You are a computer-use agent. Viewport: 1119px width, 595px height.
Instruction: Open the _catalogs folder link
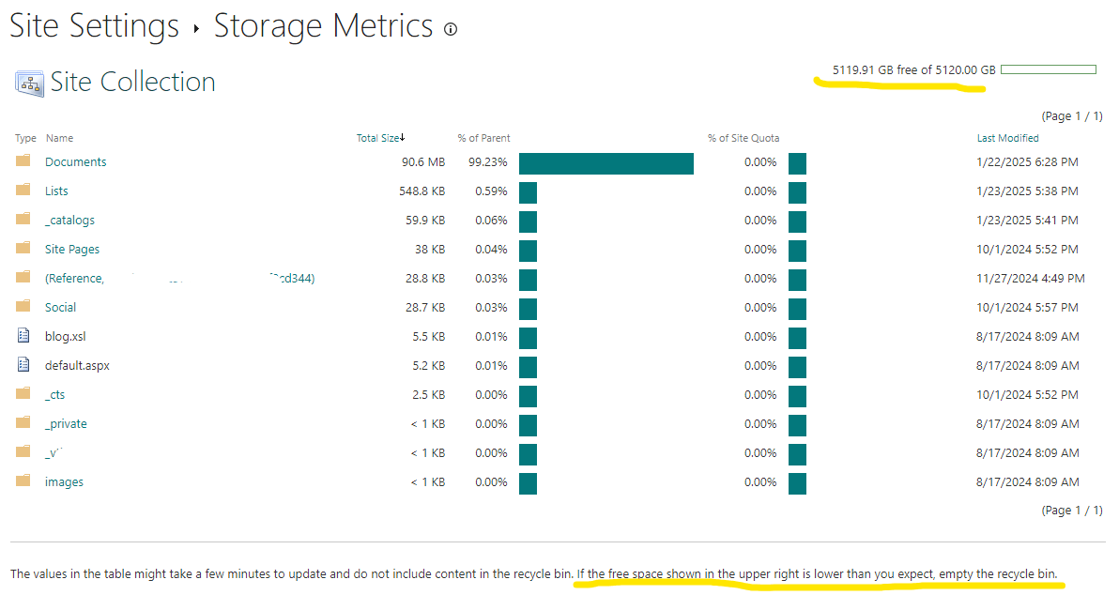tap(69, 221)
